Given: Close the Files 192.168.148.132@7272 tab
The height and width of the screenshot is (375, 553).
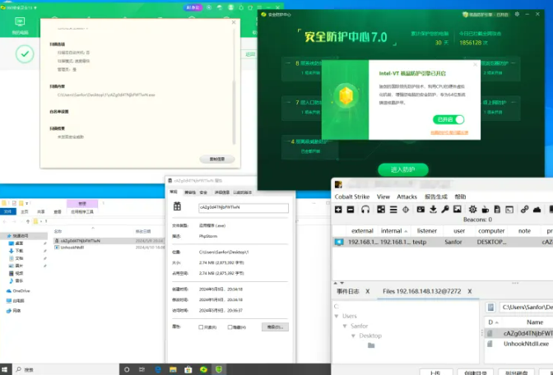Looking at the screenshot, I should click(x=470, y=291).
